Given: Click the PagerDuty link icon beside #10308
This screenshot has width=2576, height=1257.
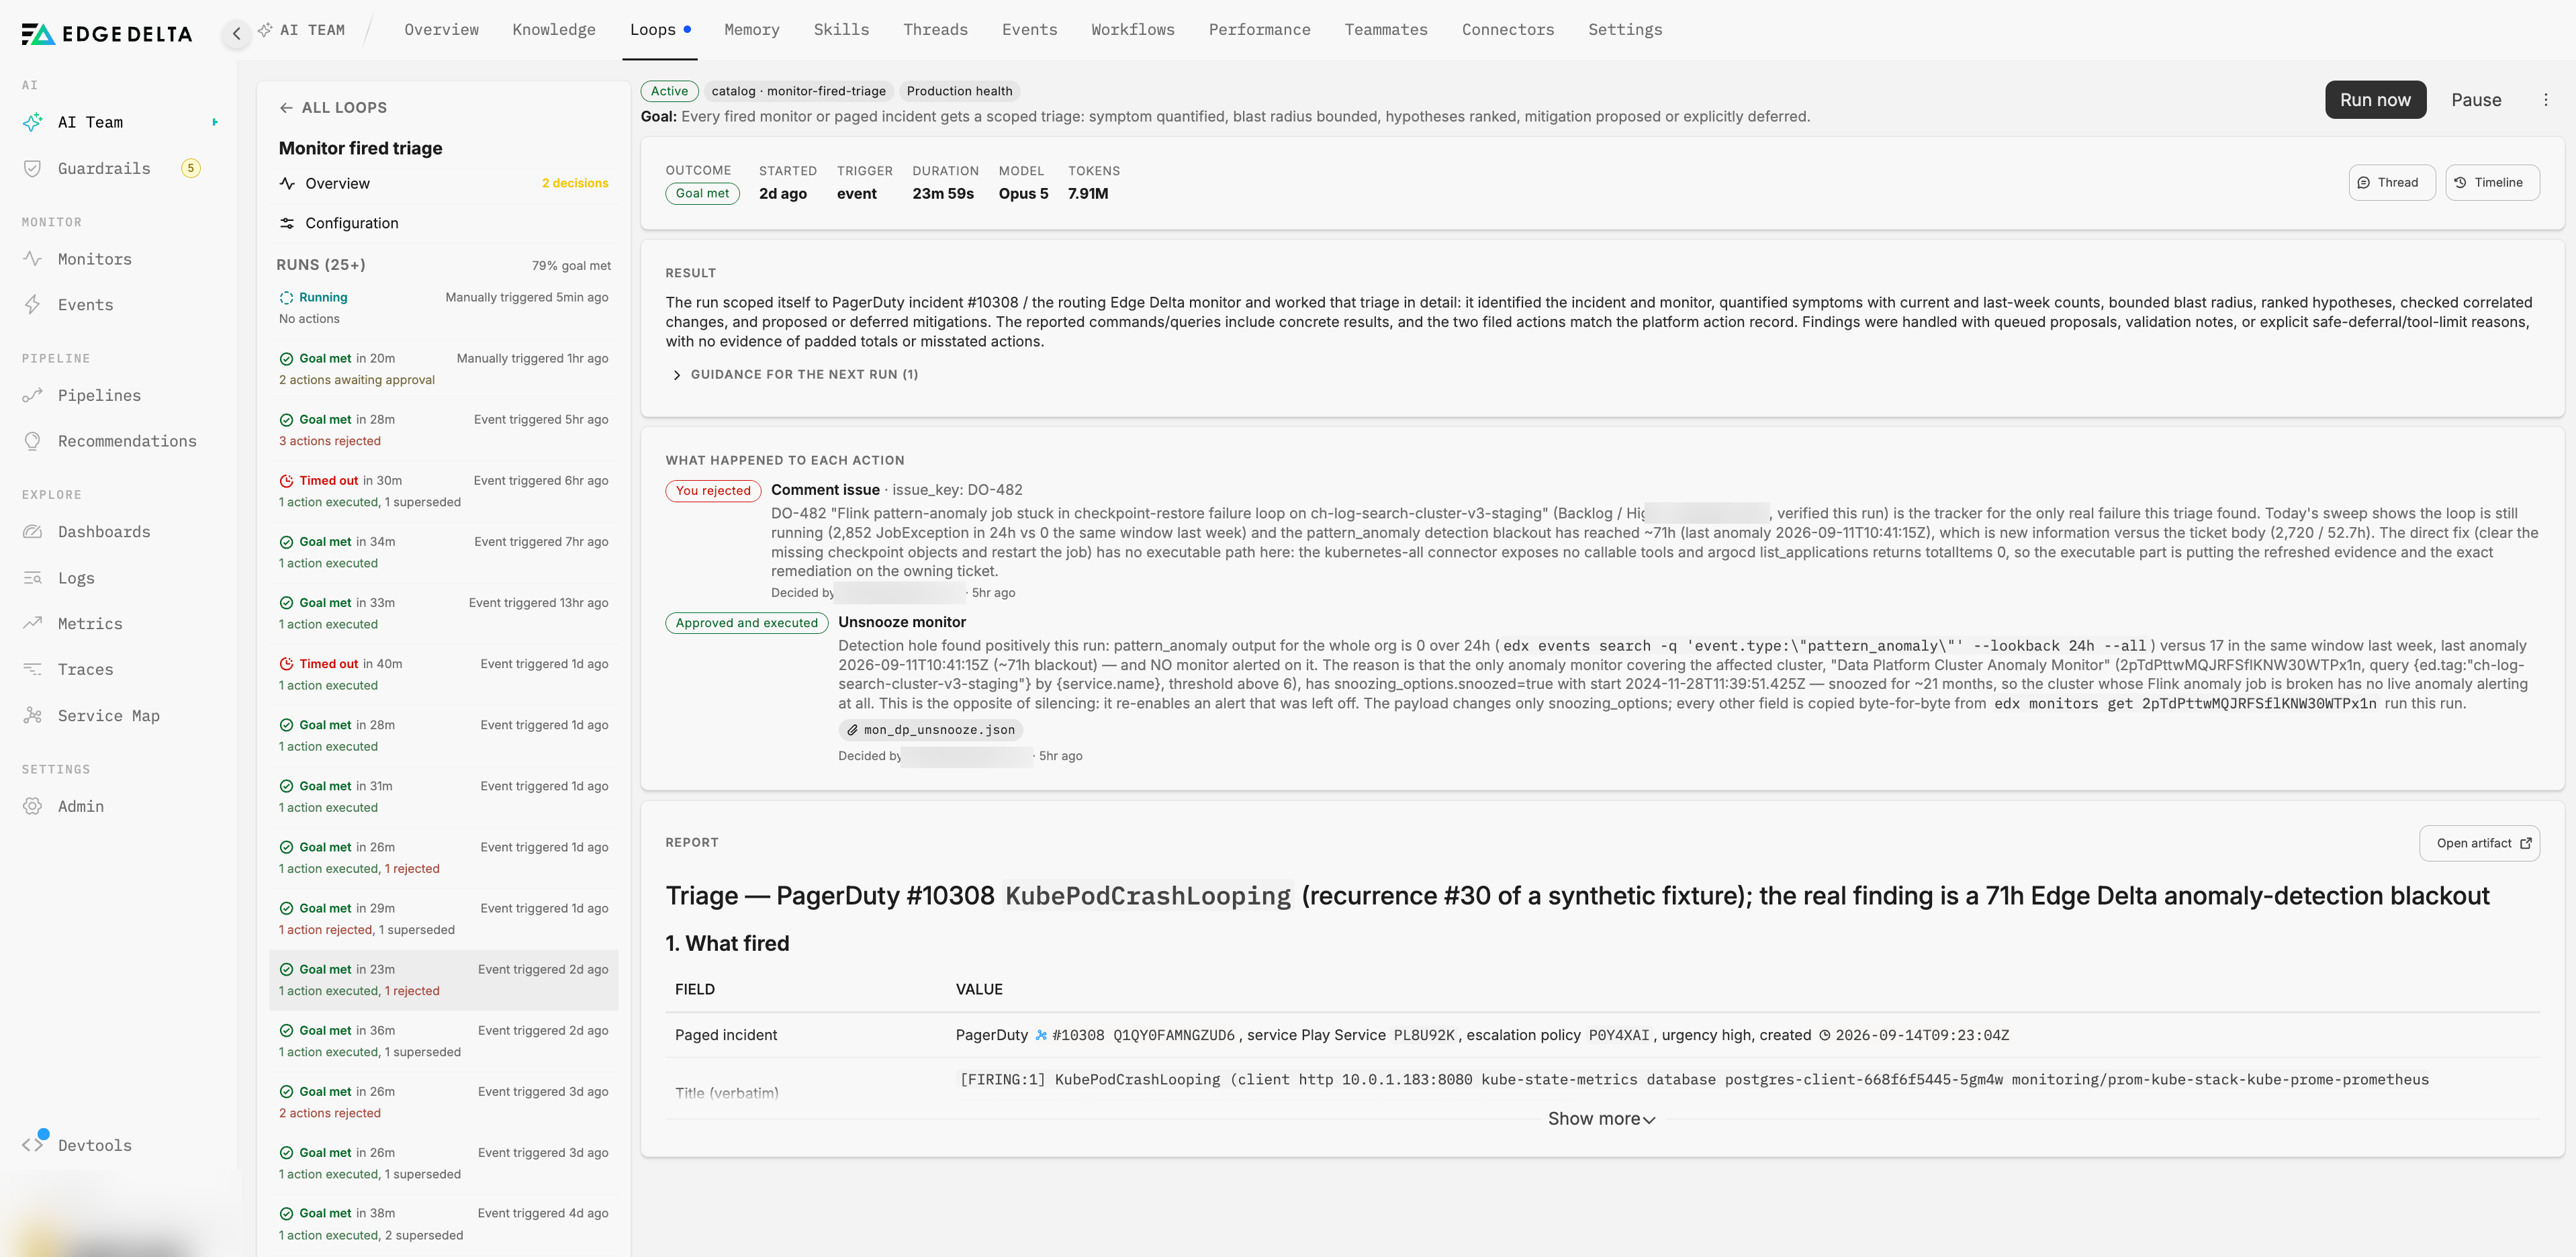Looking at the screenshot, I should (x=1041, y=1035).
